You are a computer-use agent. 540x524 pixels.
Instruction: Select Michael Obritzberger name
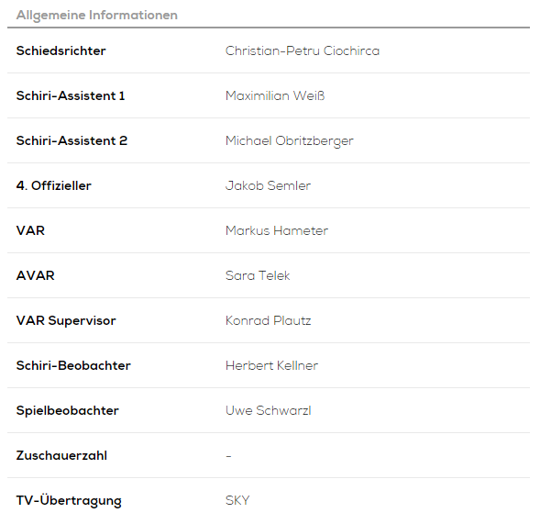pyautogui.click(x=290, y=141)
